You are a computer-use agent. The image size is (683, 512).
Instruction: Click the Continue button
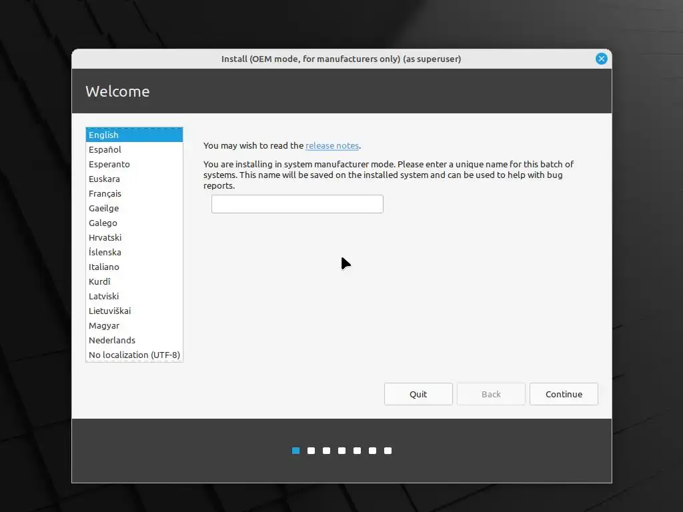[x=564, y=394]
